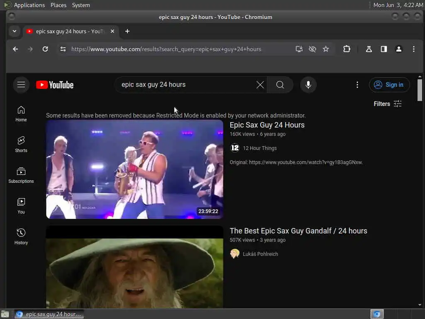
Task: Clear the search box with X icon
Action: click(x=260, y=85)
